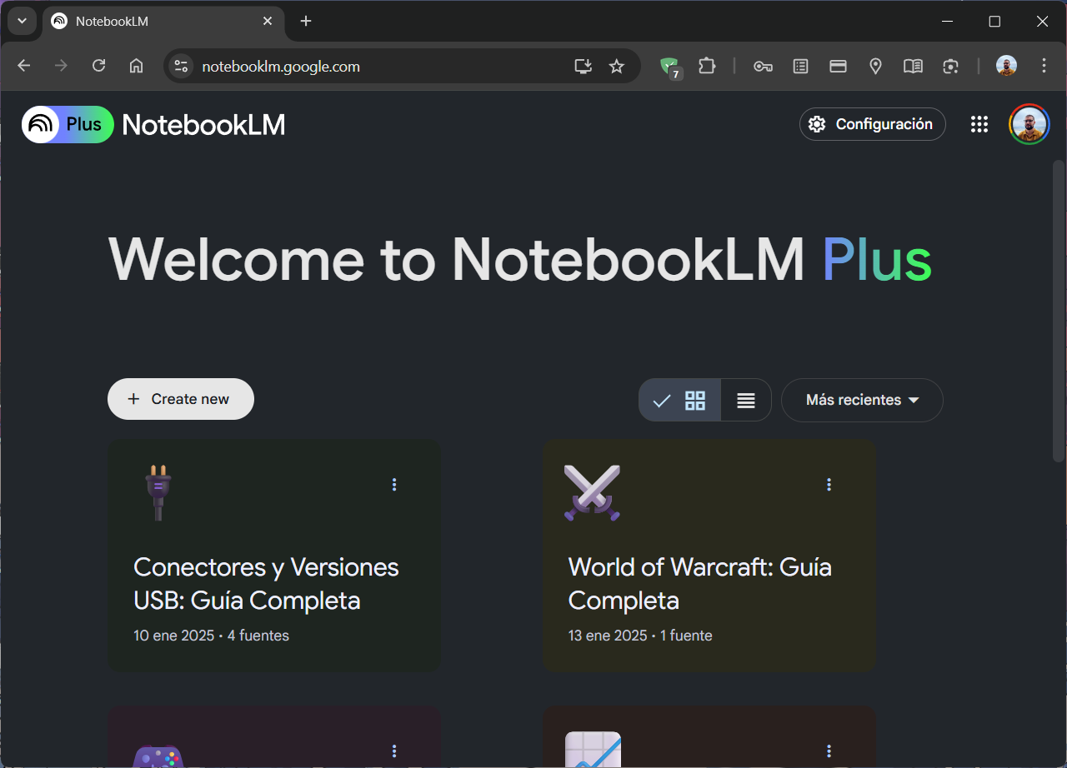Open the addresses location pin icon
The image size is (1067, 768).
(x=875, y=66)
